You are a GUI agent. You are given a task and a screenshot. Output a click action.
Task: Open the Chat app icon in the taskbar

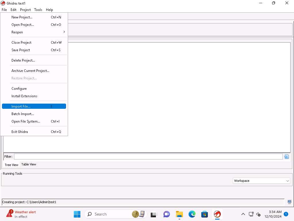(x=167, y=214)
